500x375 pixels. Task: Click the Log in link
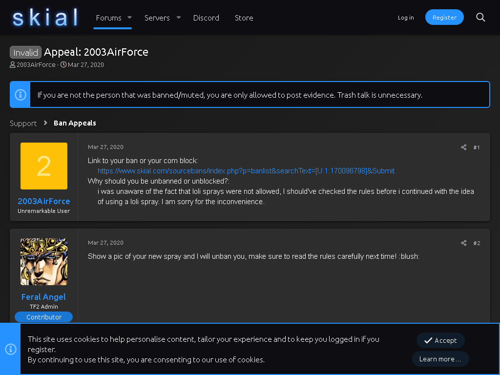coord(406,18)
